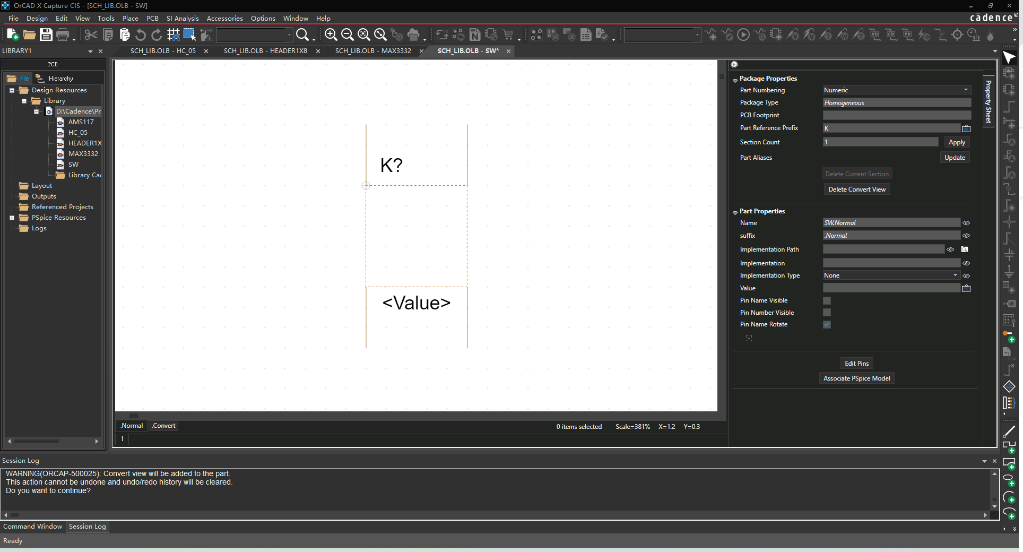Save the library with the floppy icon
Image resolution: width=1023 pixels, height=552 pixels.
(x=46, y=35)
